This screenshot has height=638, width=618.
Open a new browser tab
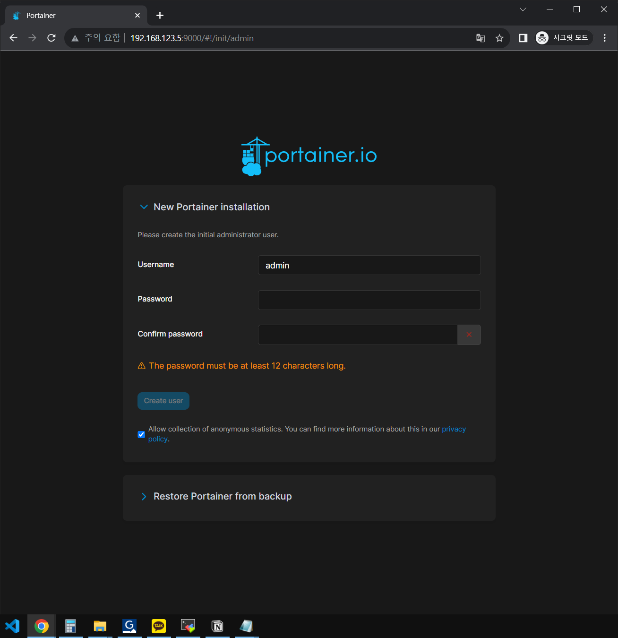tap(160, 16)
